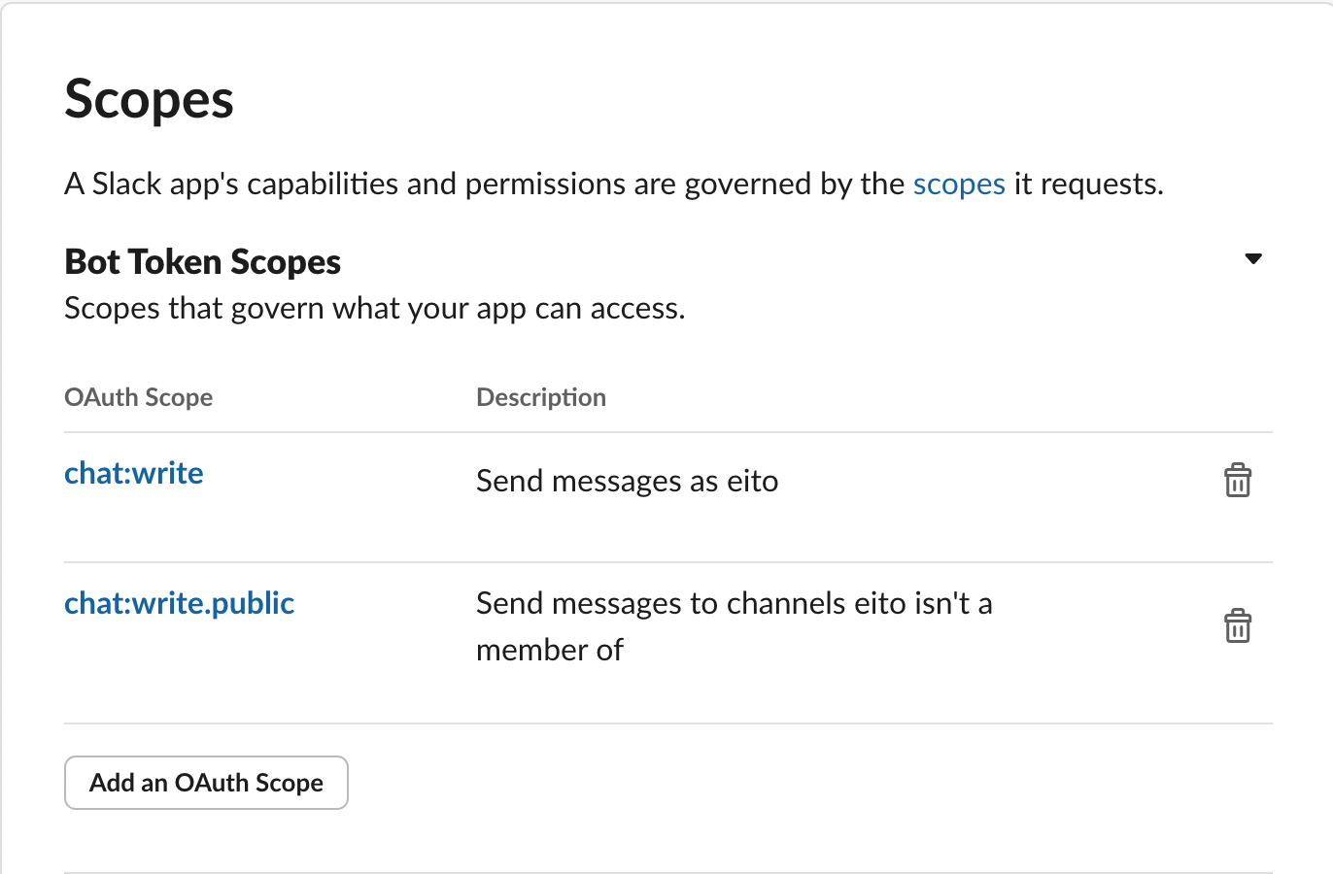Open the chat:write scope link

[134, 473]
